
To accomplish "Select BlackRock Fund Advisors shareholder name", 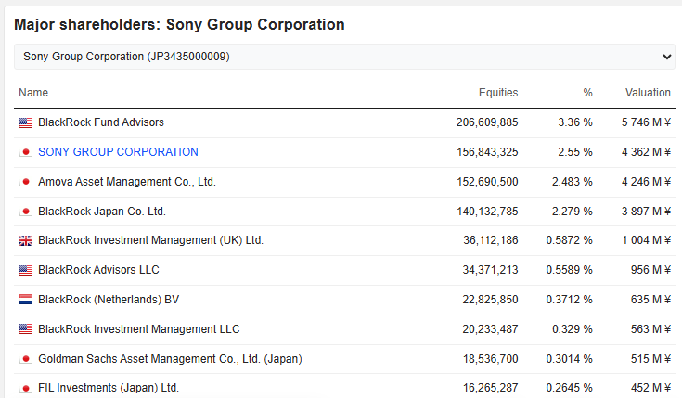I will coord(101,122).
